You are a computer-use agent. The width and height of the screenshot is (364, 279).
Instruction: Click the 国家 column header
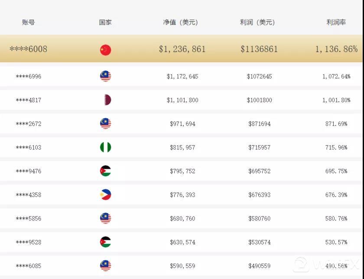click(105, 22)
